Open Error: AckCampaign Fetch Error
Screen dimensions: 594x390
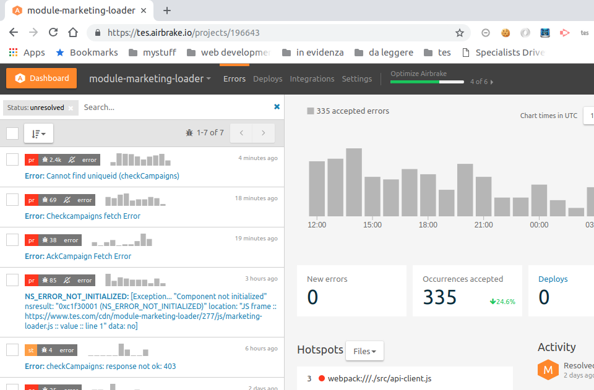coord(78,256)
